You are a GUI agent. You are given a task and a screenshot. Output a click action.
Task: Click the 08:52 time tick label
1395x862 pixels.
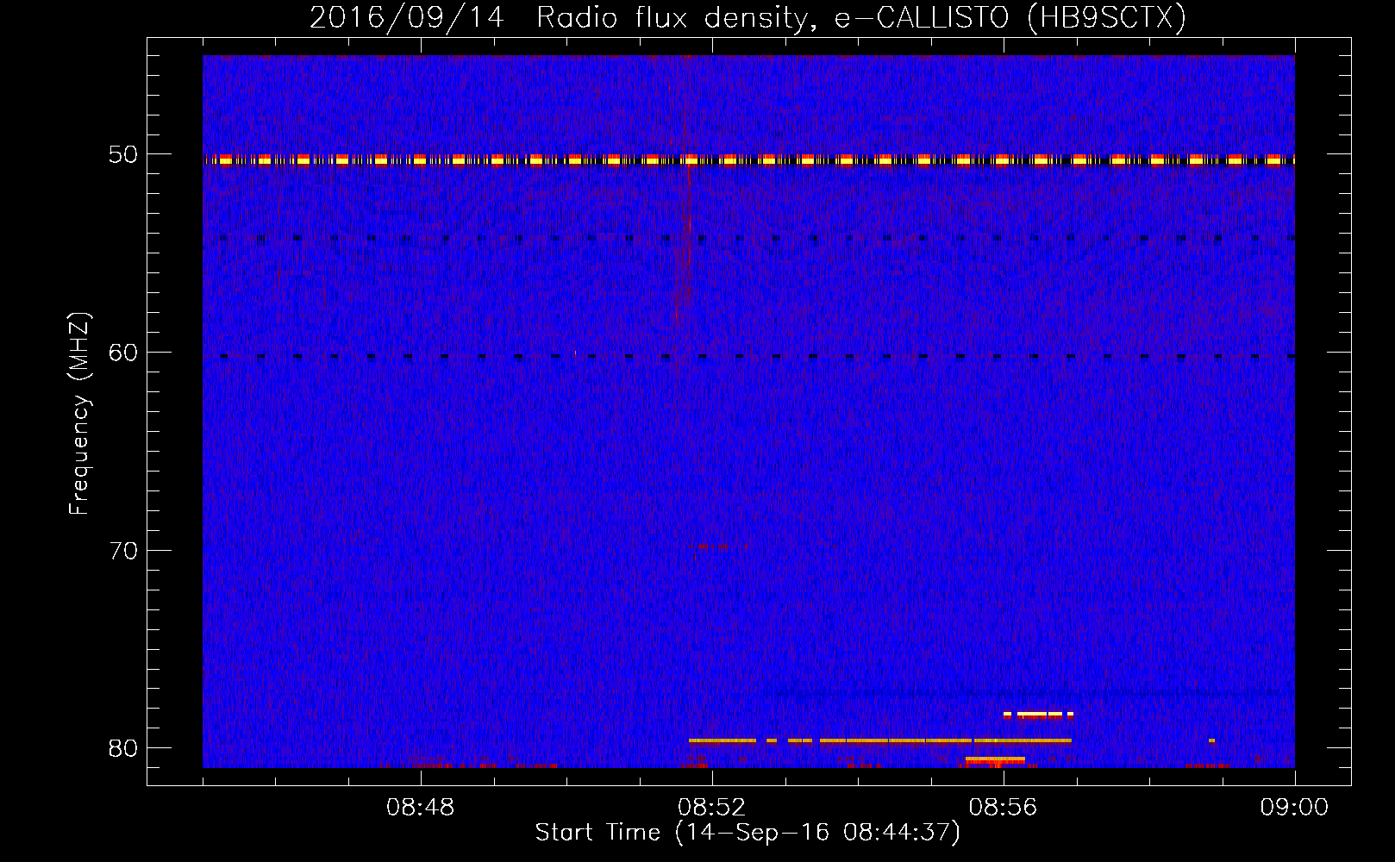tap(712, 808)
